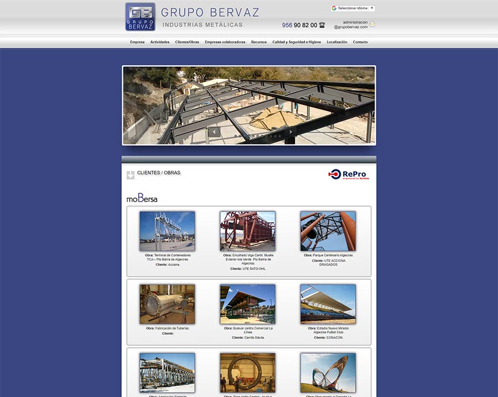
Task: Click the 'Cliente: Acciona' caption
Action: [168, 264]
